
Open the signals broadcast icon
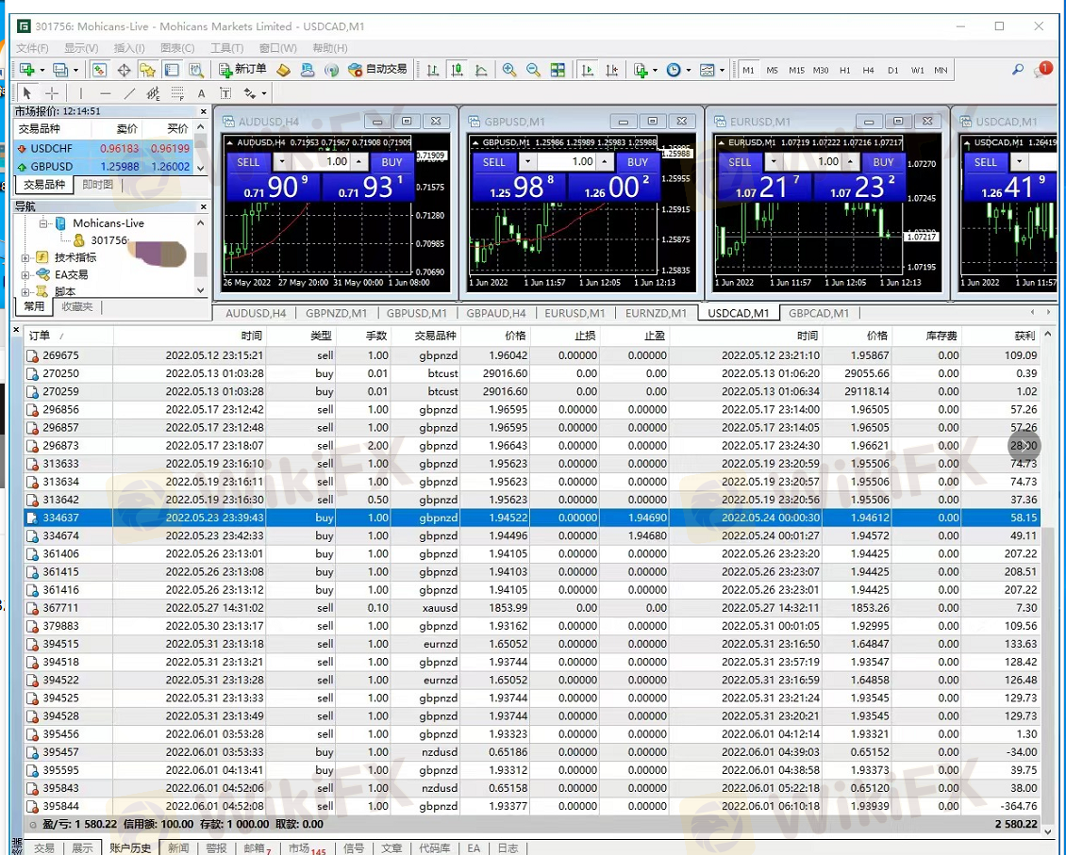point(331,70)
